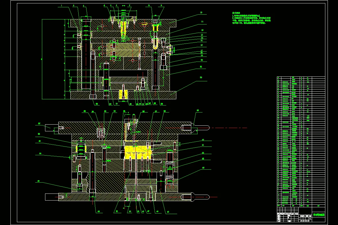Select part callout 16
The image size is (338, 225).
click(x=202, y=45)
